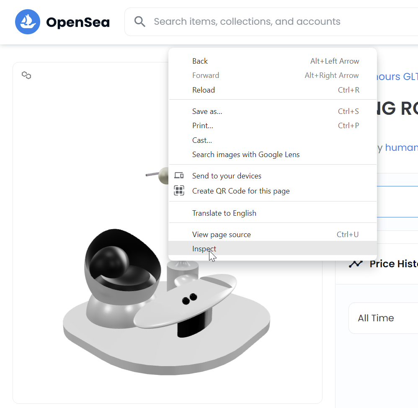
Task: Click the Polygon chain icon on NFT card
Action: coord(26,75)
